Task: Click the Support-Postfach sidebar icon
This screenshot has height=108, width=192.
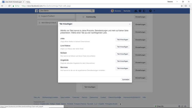Action: point(39,16)
